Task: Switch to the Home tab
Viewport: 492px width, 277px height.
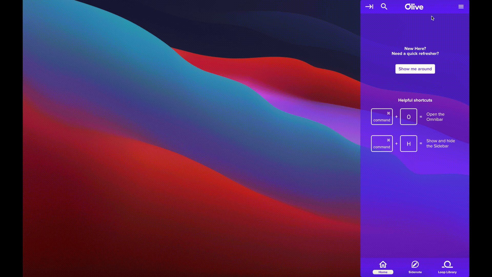Action: click(383, 268)
